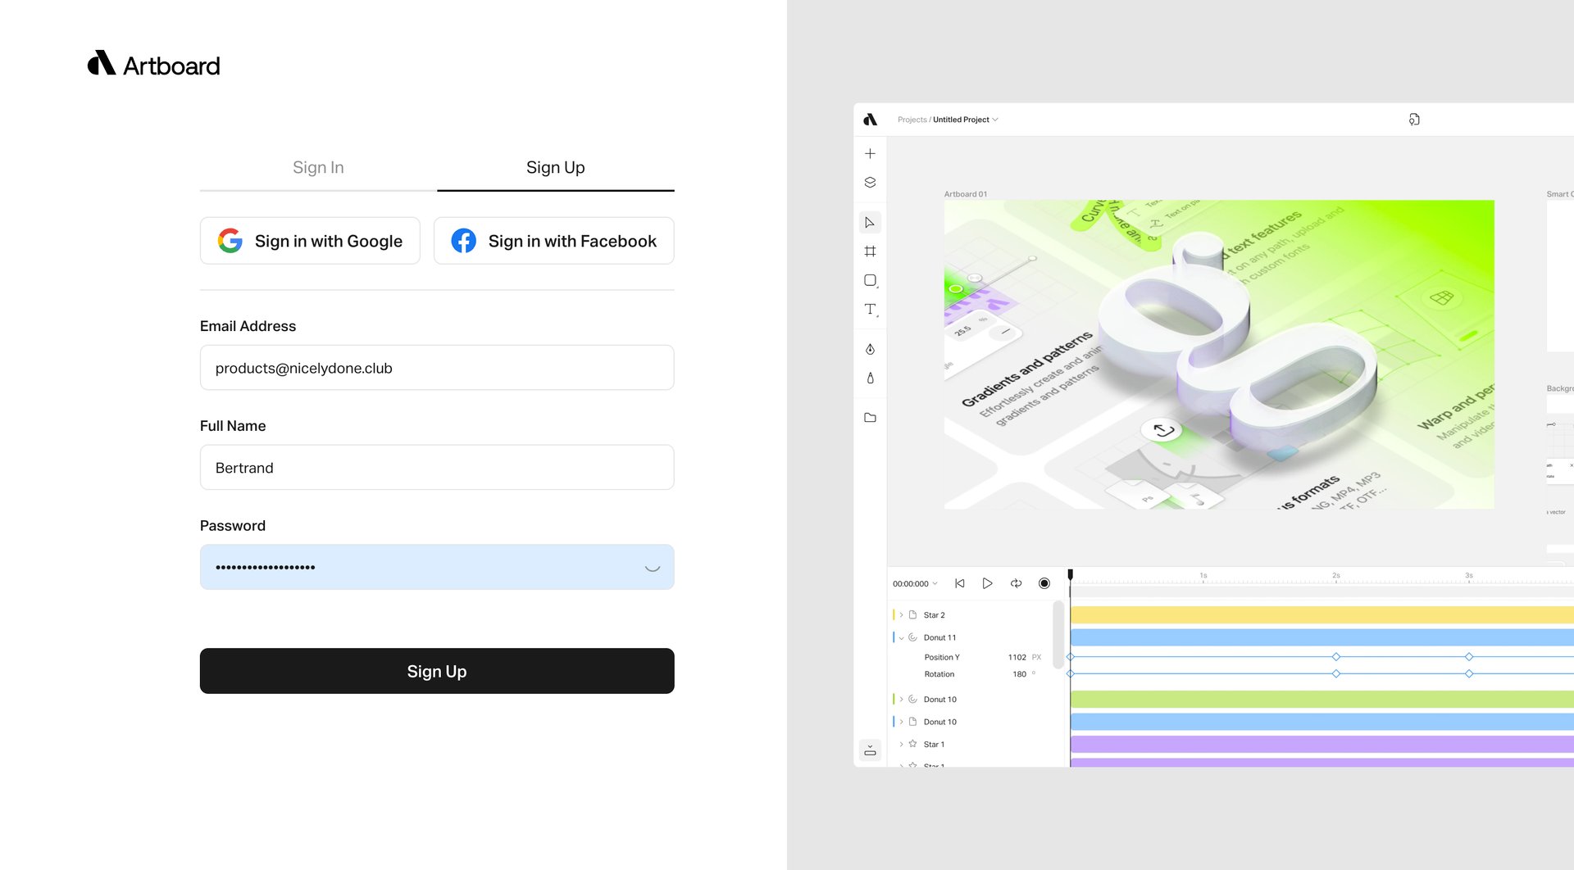This screenshot has height=870, width=1574.
Task: Click the Sign Up button
Action: coord(437,671)
